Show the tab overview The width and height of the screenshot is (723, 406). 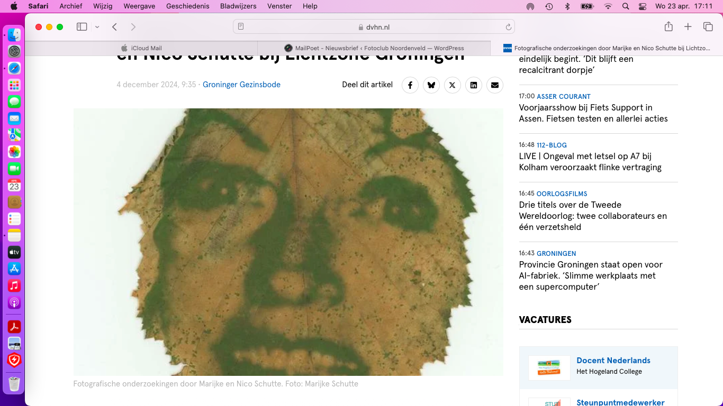708,27
